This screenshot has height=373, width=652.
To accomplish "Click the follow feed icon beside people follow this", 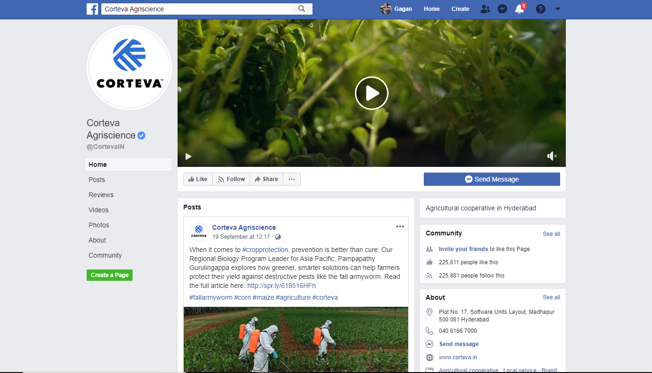I will coord(429,276).
